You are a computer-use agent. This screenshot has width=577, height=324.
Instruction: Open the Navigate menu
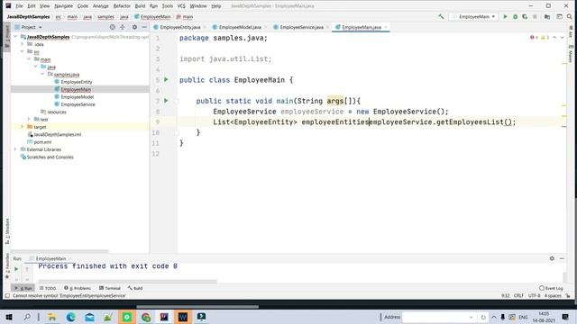pos(64,6)
